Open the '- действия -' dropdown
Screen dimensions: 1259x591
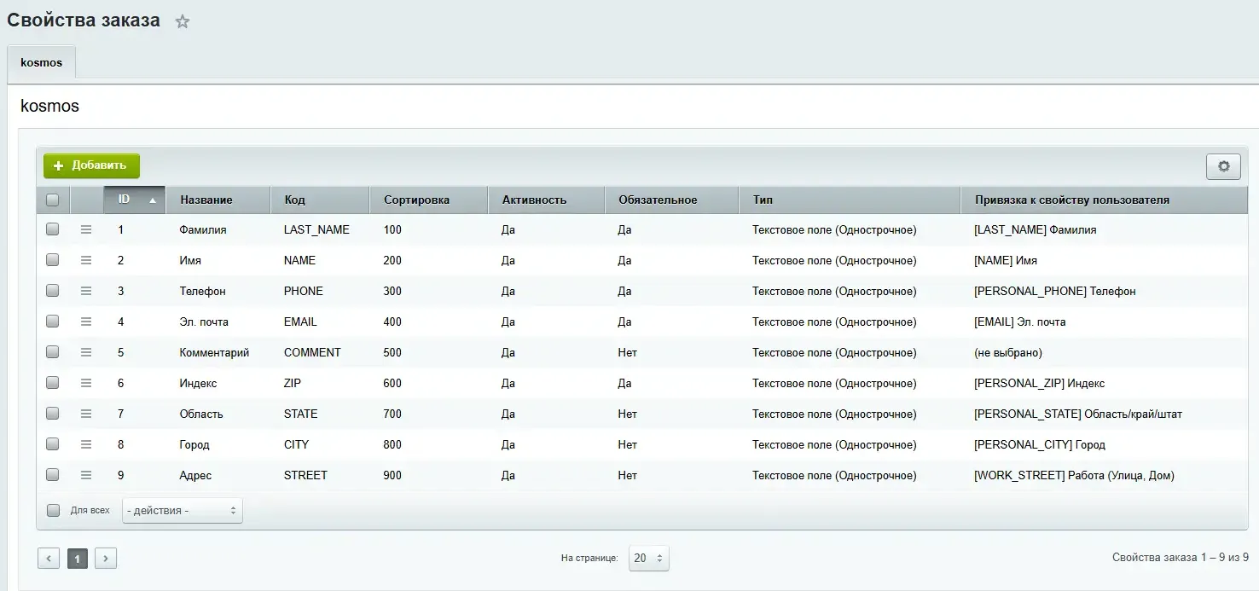click(182, 510)
